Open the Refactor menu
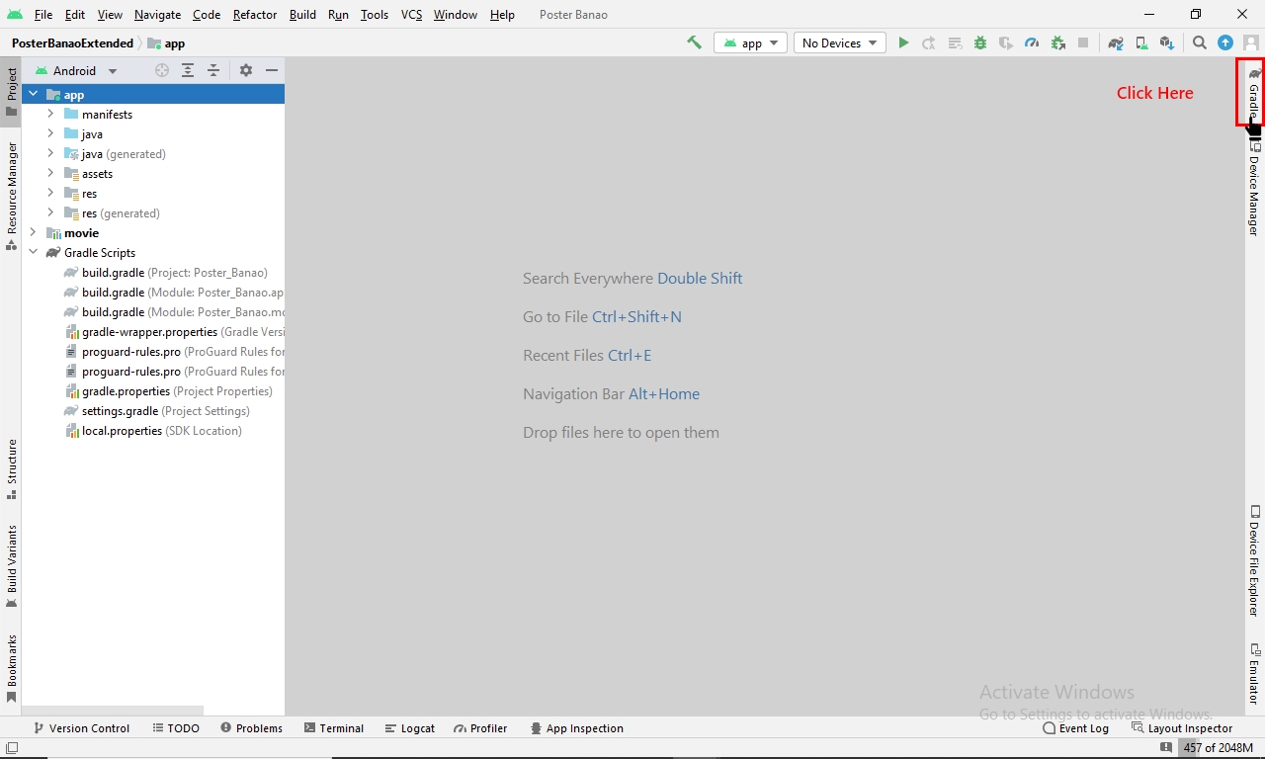The image size is (1265, 759). click(x=255, y=15)
